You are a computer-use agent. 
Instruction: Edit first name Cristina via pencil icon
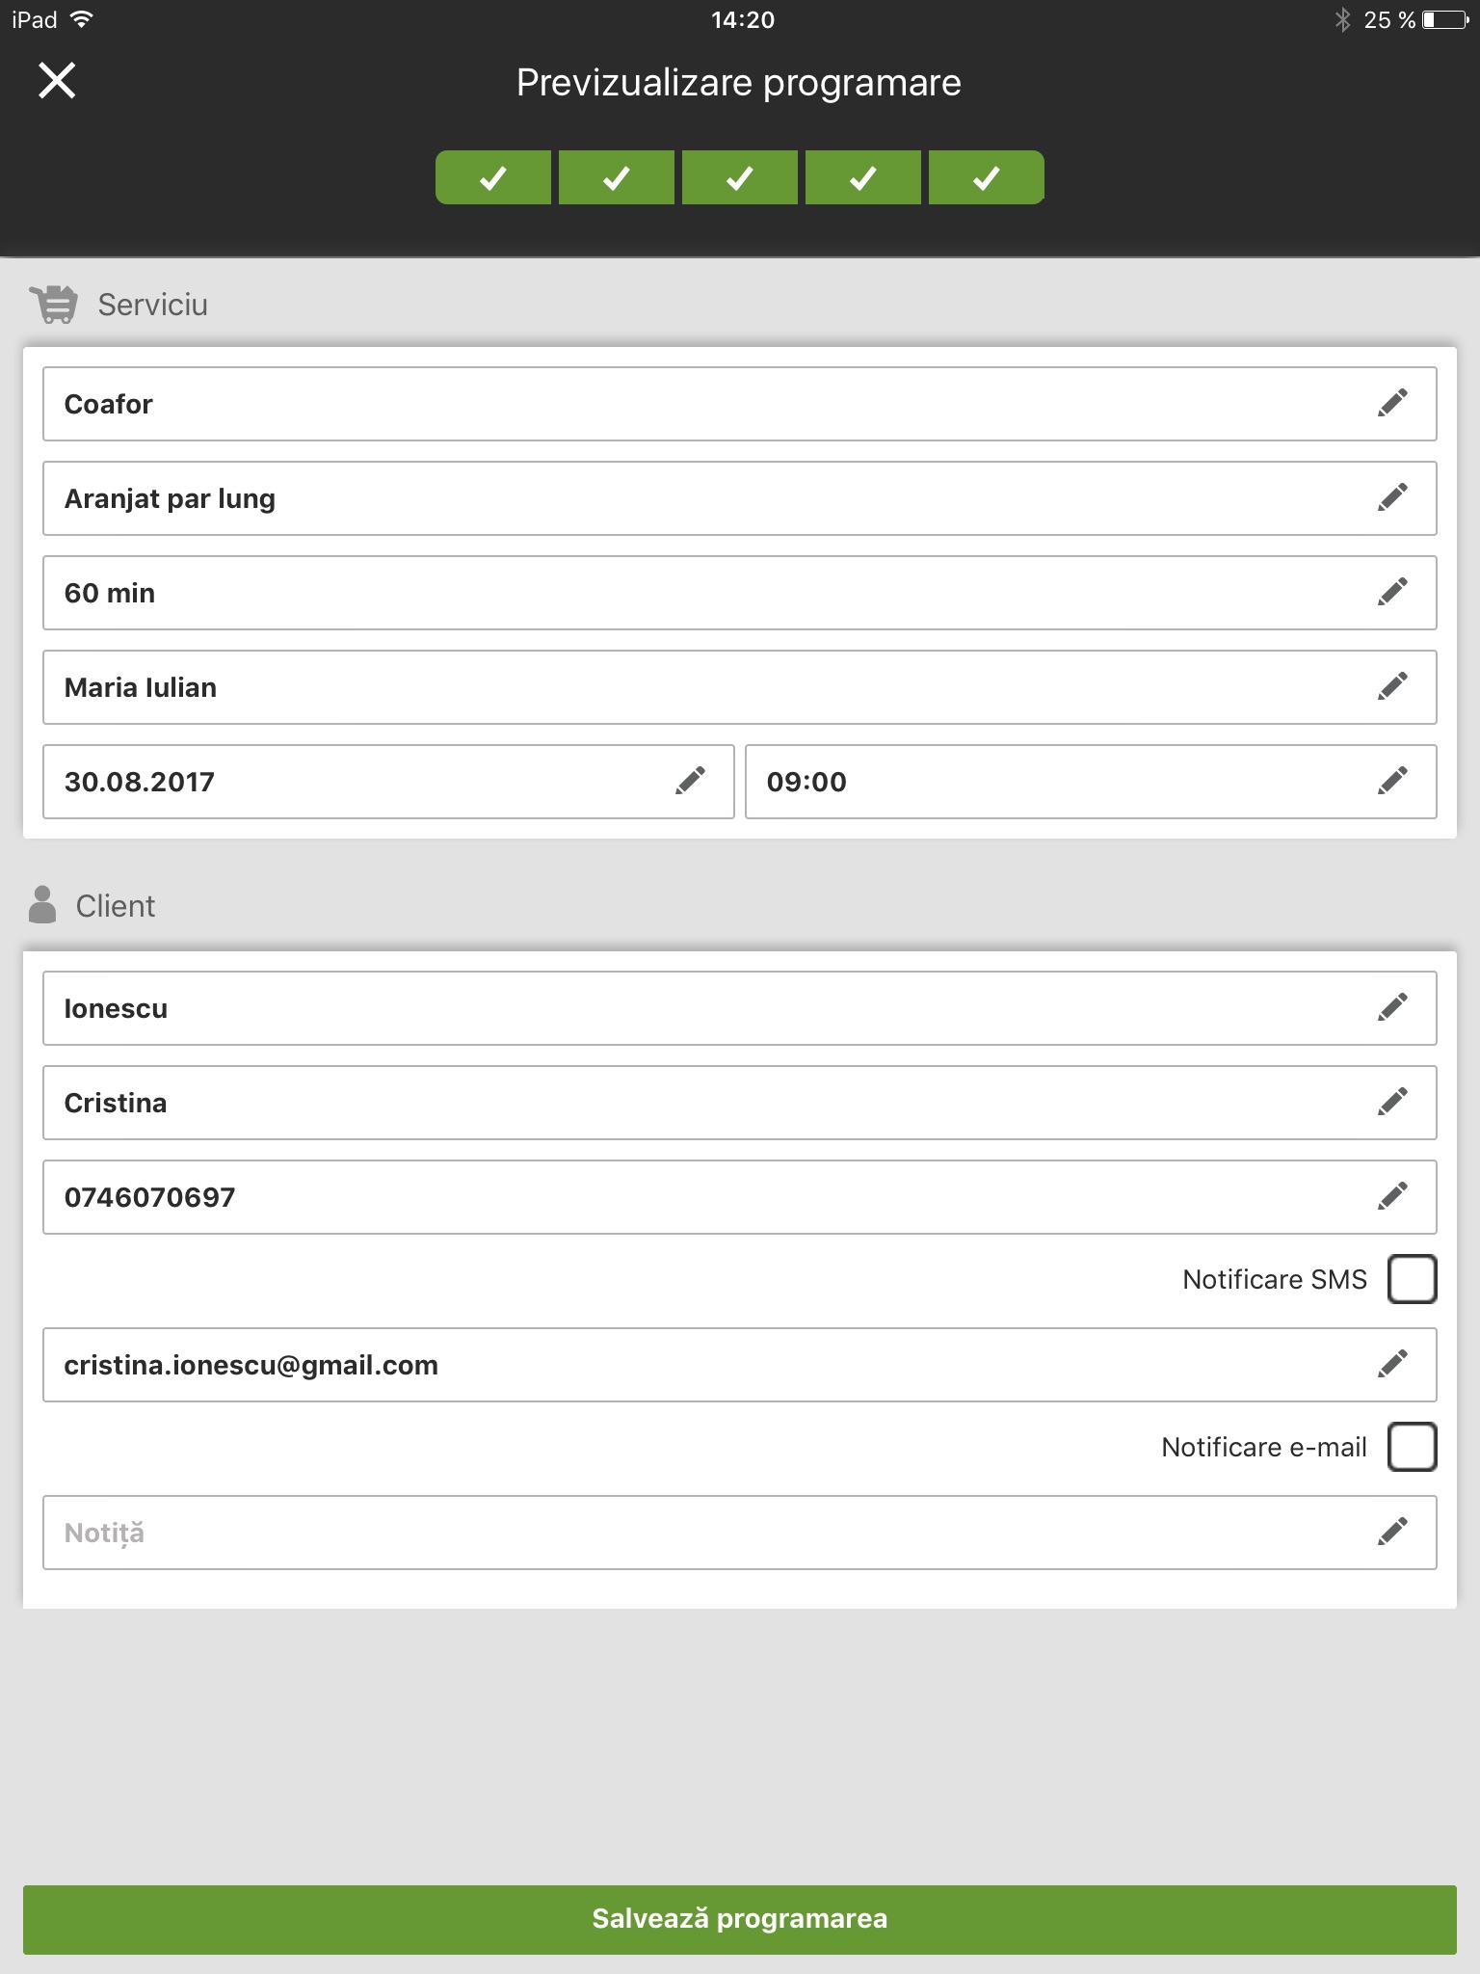pos(1392,1102)
